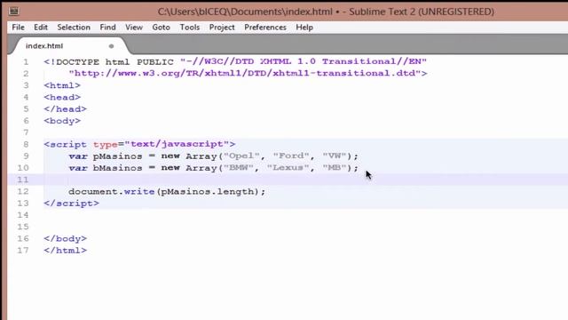Screen dimensions: 568x320
Task: Click the <html> opening tag
Action: click(62, 85)
